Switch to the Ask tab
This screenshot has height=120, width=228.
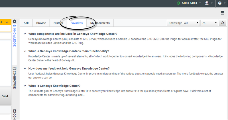click(26, 23)
